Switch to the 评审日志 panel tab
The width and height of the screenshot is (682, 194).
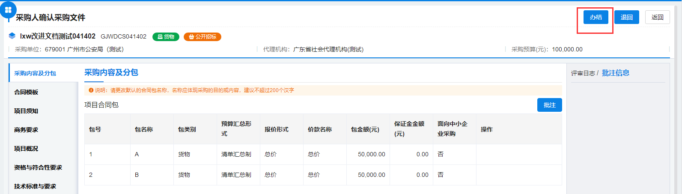[x=583, y=73]
